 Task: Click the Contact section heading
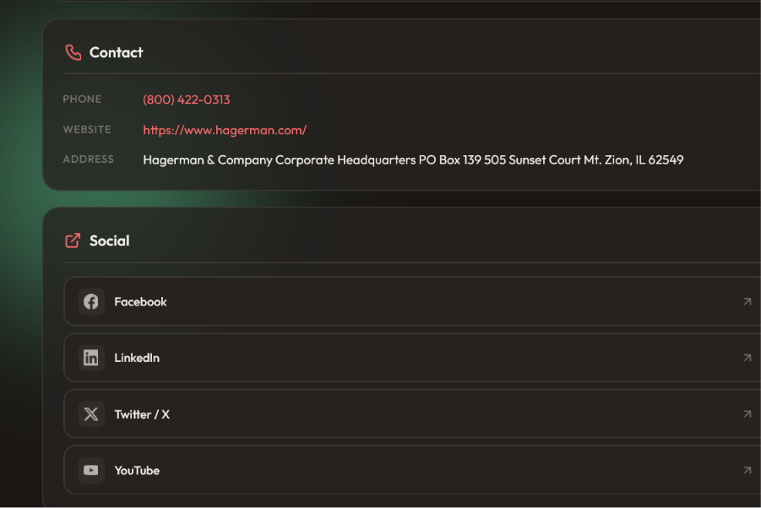116,52
